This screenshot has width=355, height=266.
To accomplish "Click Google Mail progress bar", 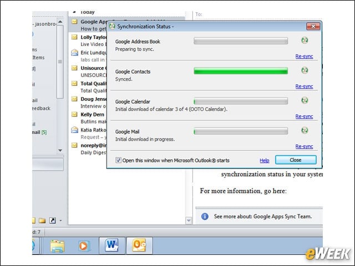I will [x=241, y=131].
